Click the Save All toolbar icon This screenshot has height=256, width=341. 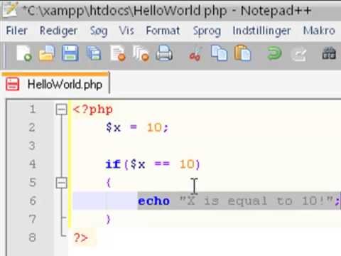coord(94,53)
